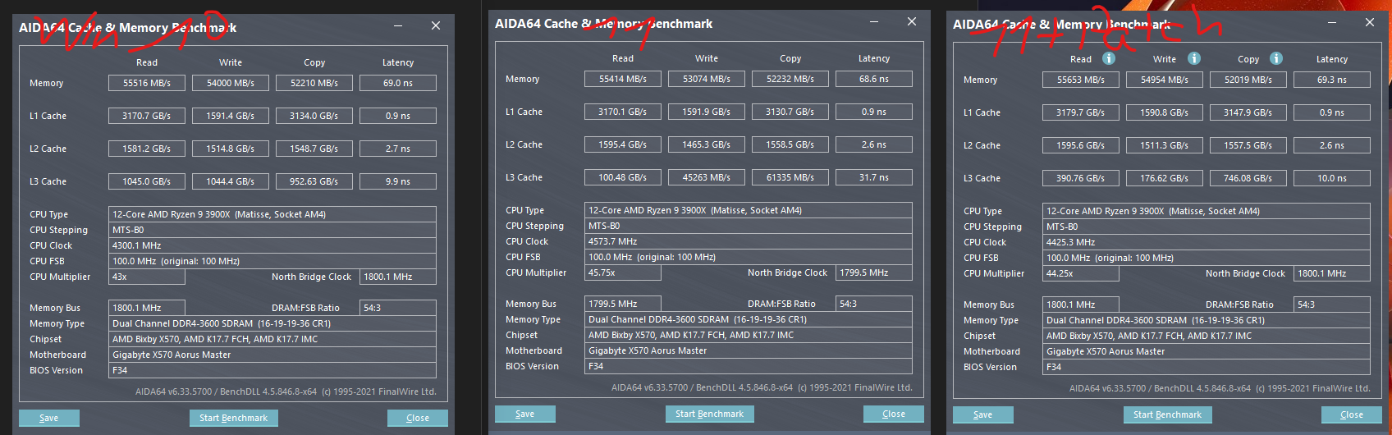Click North Bridge Clock value 1799.5 MHz
Image resolution: width=1392 pixels, height=435 pixels.
coord(874,272)
